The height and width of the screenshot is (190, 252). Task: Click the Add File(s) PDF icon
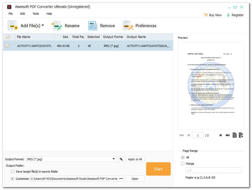point(13,26)
